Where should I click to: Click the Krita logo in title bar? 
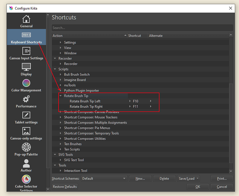point(11,8)
